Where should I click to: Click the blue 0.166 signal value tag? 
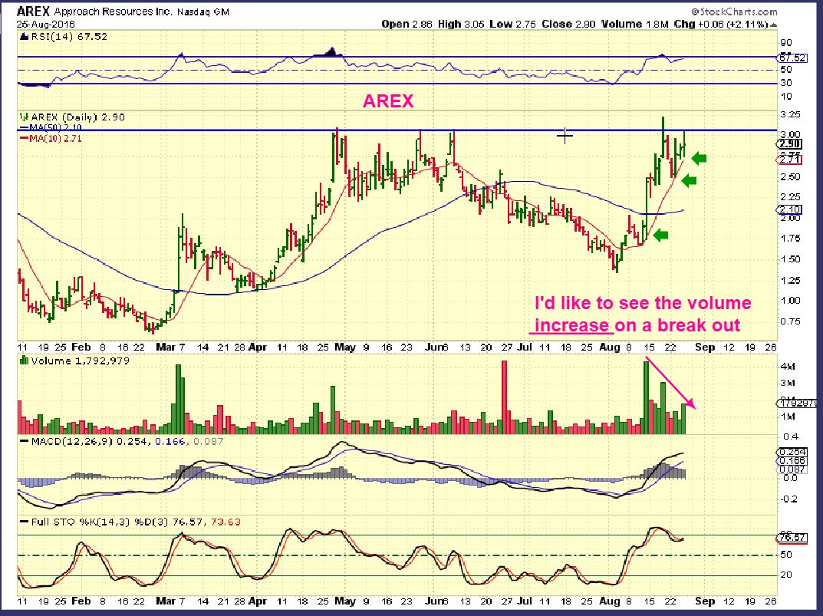click(x=792, y=461)
